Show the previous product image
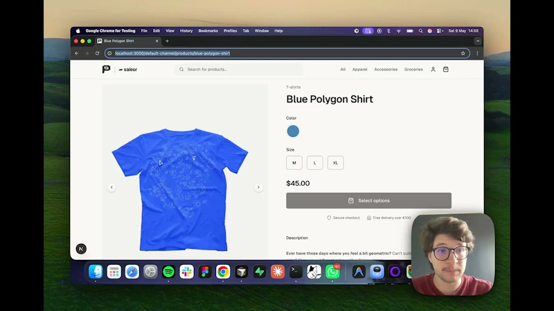The height and width of the screenshot is (311, 554). pyautogui.click(x=111, y=187)
